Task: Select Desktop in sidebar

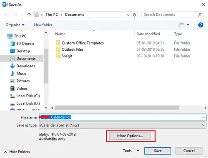Action: [23, 51]
